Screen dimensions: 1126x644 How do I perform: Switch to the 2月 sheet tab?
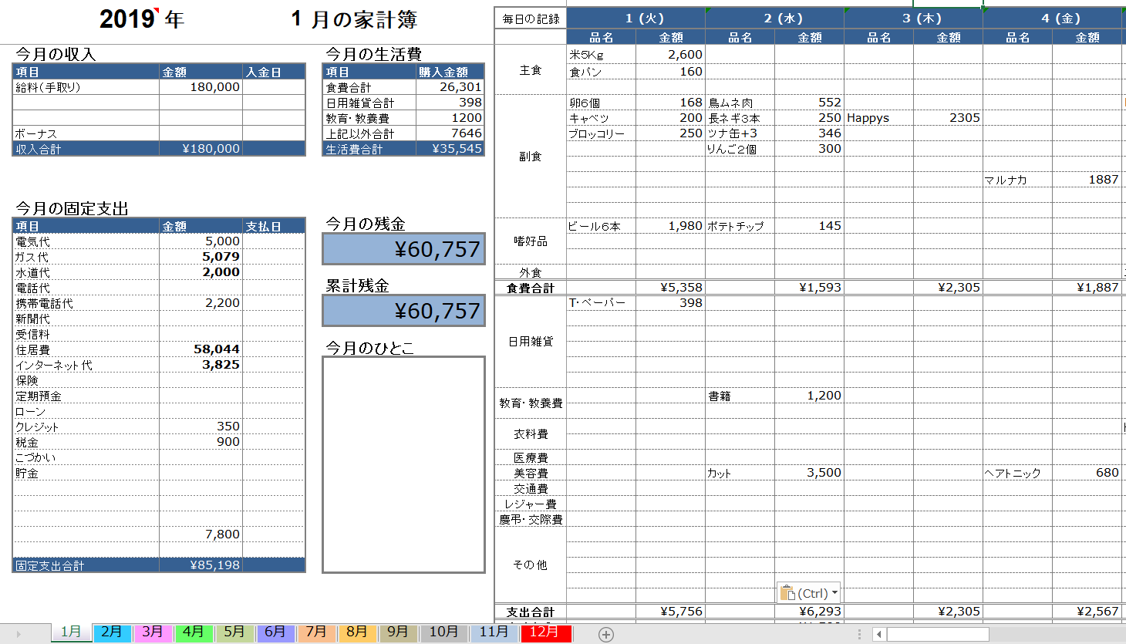point(112,632)
